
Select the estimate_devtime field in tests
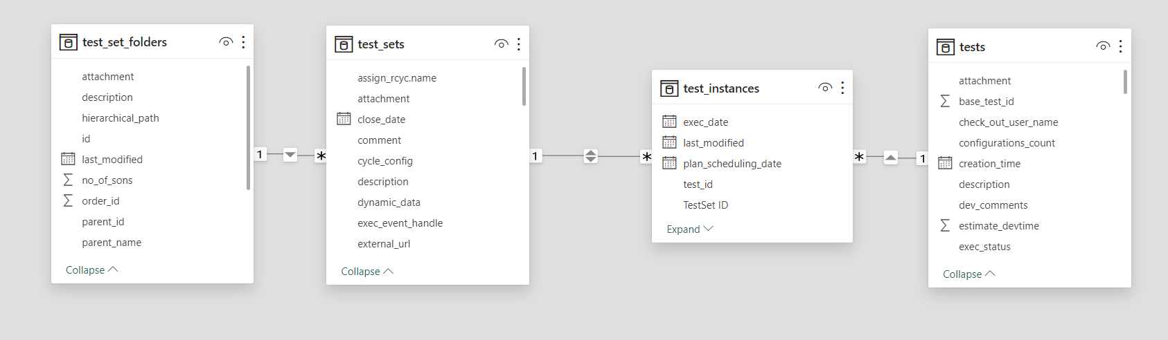998,226
